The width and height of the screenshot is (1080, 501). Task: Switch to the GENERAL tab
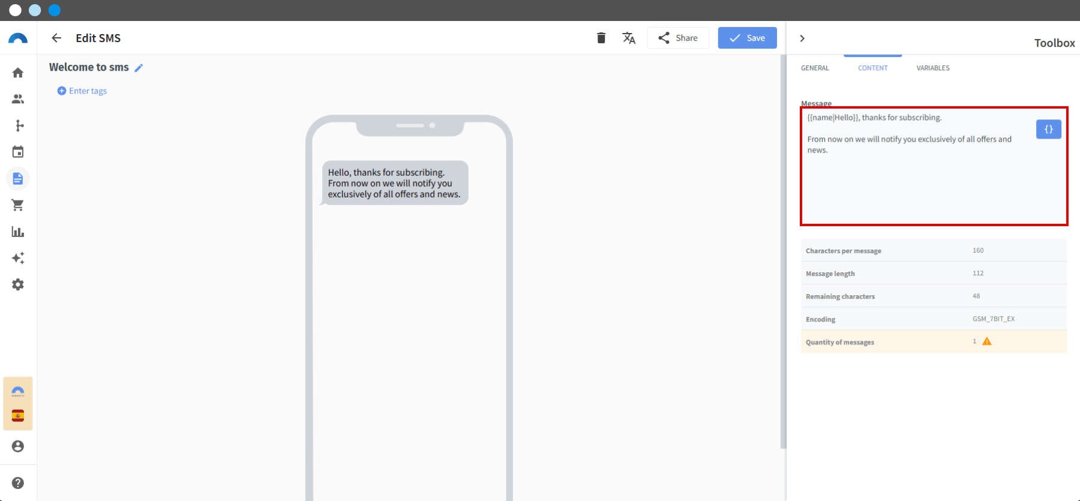pyautogui.click(x=815, y=68)
